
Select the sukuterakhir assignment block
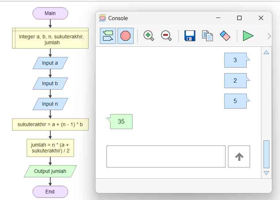[50, 124]
